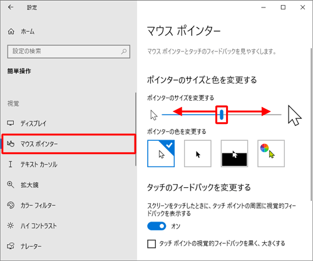
Task: Select the white pointer color option
Action: point(161,153)
